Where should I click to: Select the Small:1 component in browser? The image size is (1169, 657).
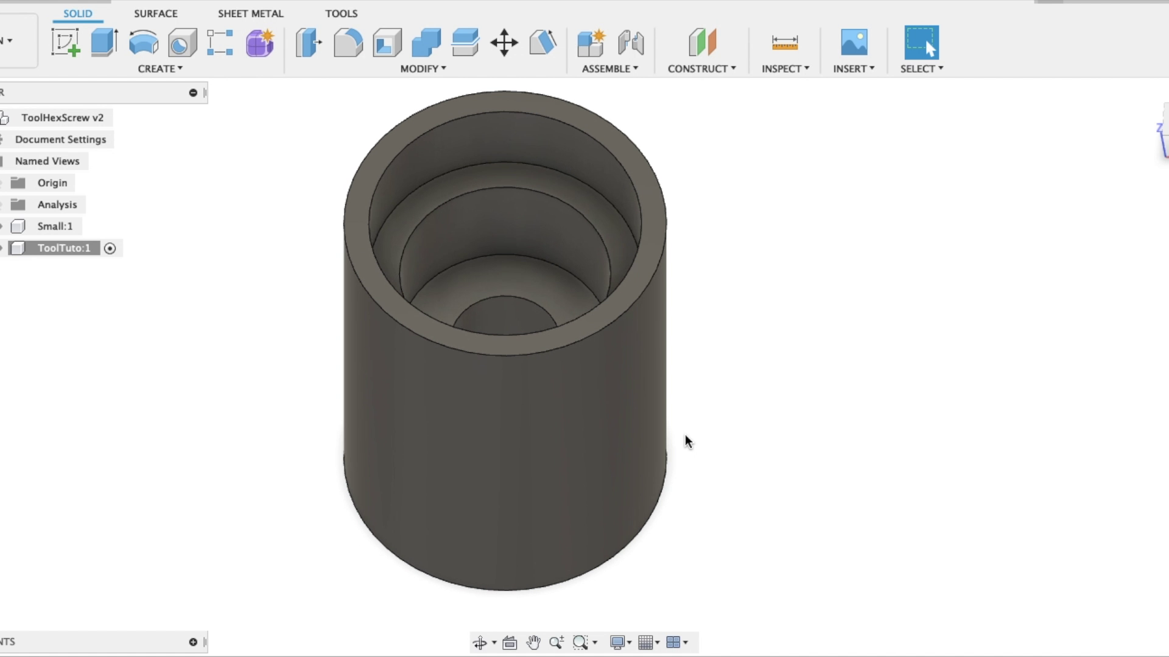pyautogui.click(x=55, y=226)
